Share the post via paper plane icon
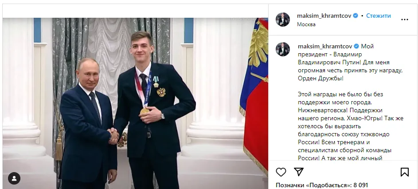The image size is (418, 189). [299, 172]
